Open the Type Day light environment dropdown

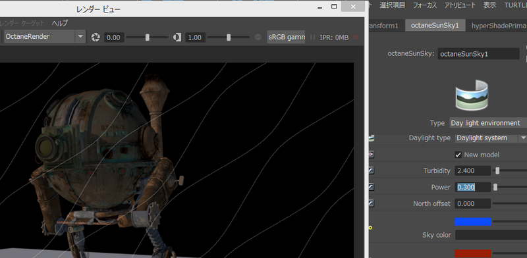[488, 123]
